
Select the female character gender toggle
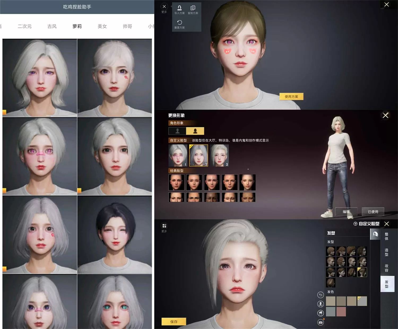195,131
